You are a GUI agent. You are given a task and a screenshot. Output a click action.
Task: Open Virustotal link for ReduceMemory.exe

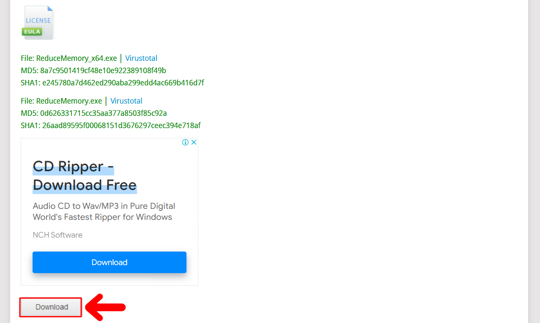(x=126, y=101)
